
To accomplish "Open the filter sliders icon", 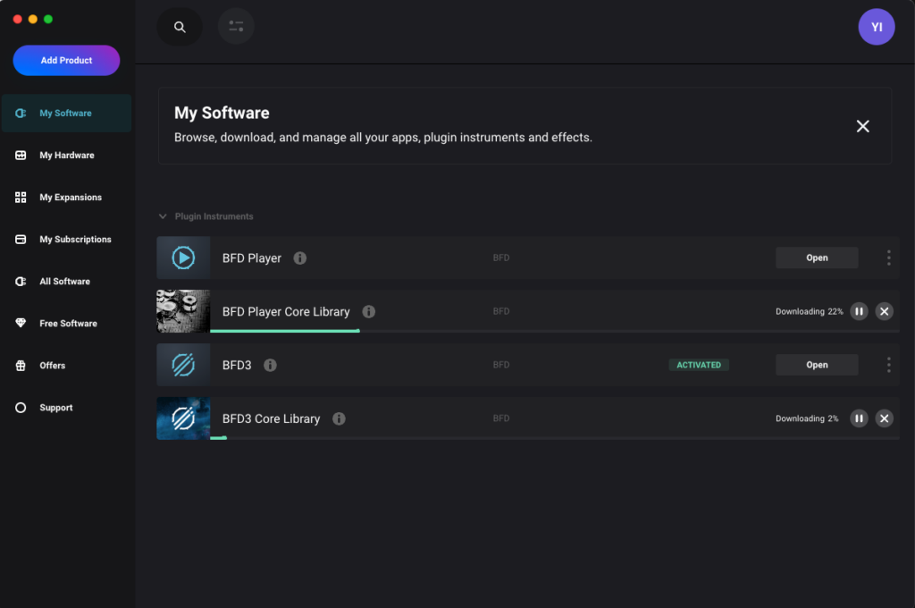I will pyautogui.click(x=236, y=26).
